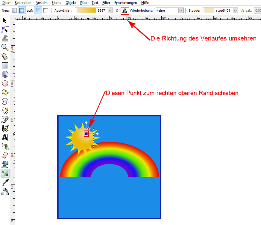
Task: Select the Gradient tool
Action: click(x=5, y=173)
